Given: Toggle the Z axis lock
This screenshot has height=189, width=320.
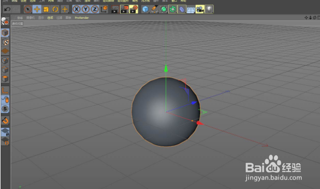Looking at the screenshot, I should pos(95,9).
